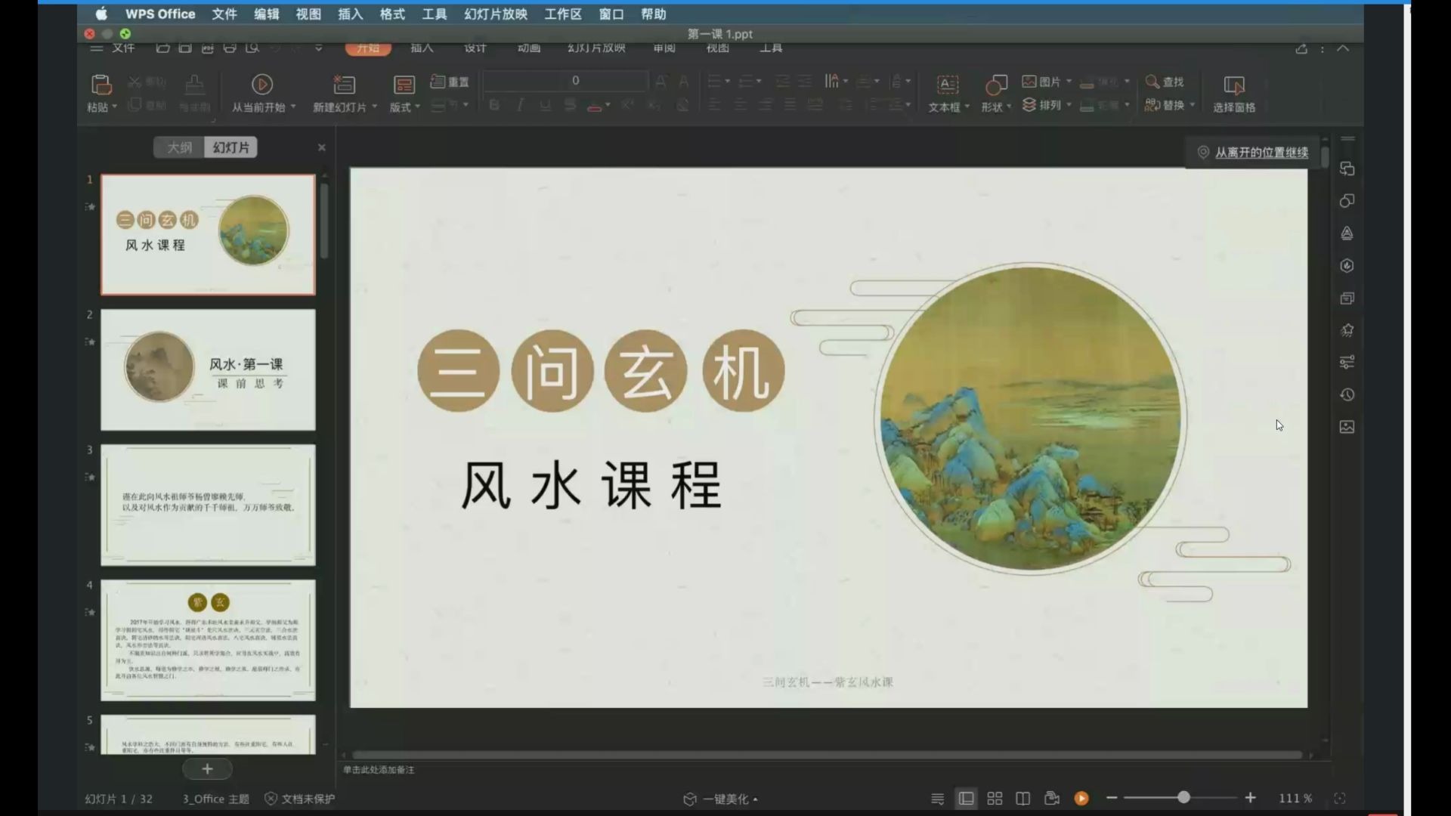
Task: Expand the quick access toolbar dropdown
Action: pos(319,48)
